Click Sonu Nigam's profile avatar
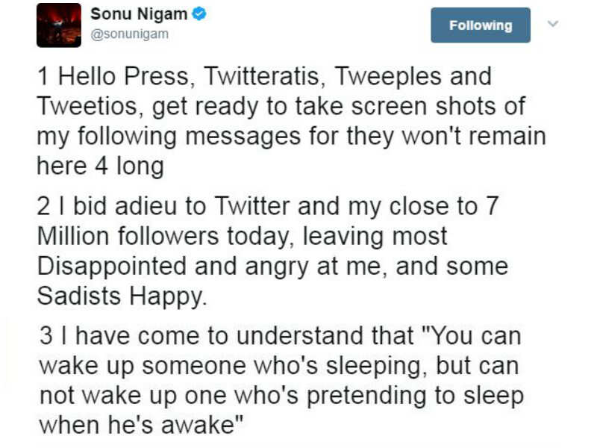Screen dimensions: 597x448 tap(59, 25)
